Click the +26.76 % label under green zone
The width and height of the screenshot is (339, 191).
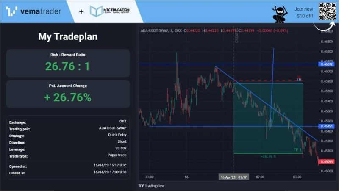tap(268, 156)
